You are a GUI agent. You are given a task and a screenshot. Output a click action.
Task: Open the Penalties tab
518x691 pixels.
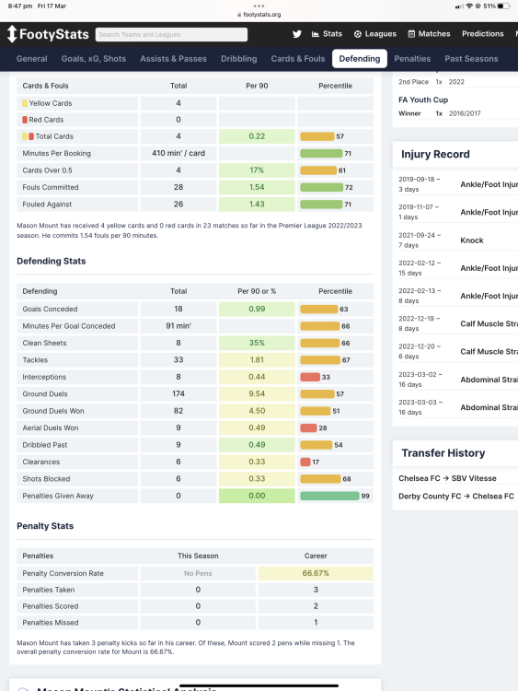click(x=412, y=59)
